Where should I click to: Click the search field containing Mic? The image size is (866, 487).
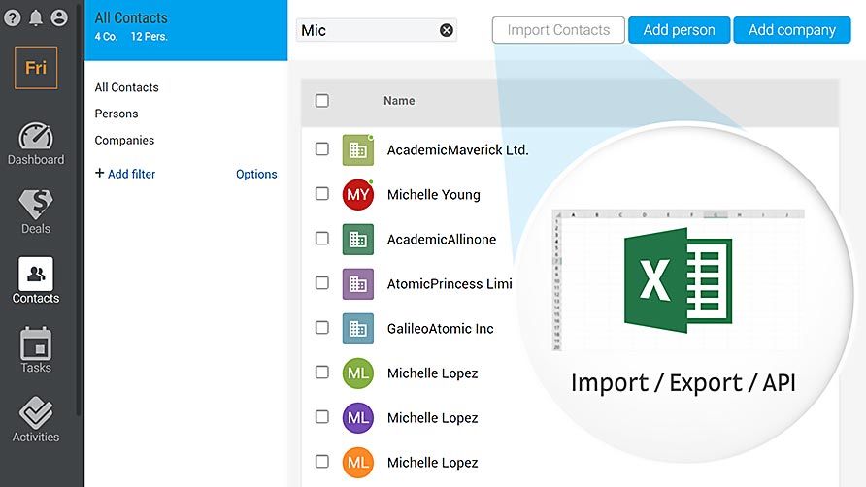click(376, 30)
